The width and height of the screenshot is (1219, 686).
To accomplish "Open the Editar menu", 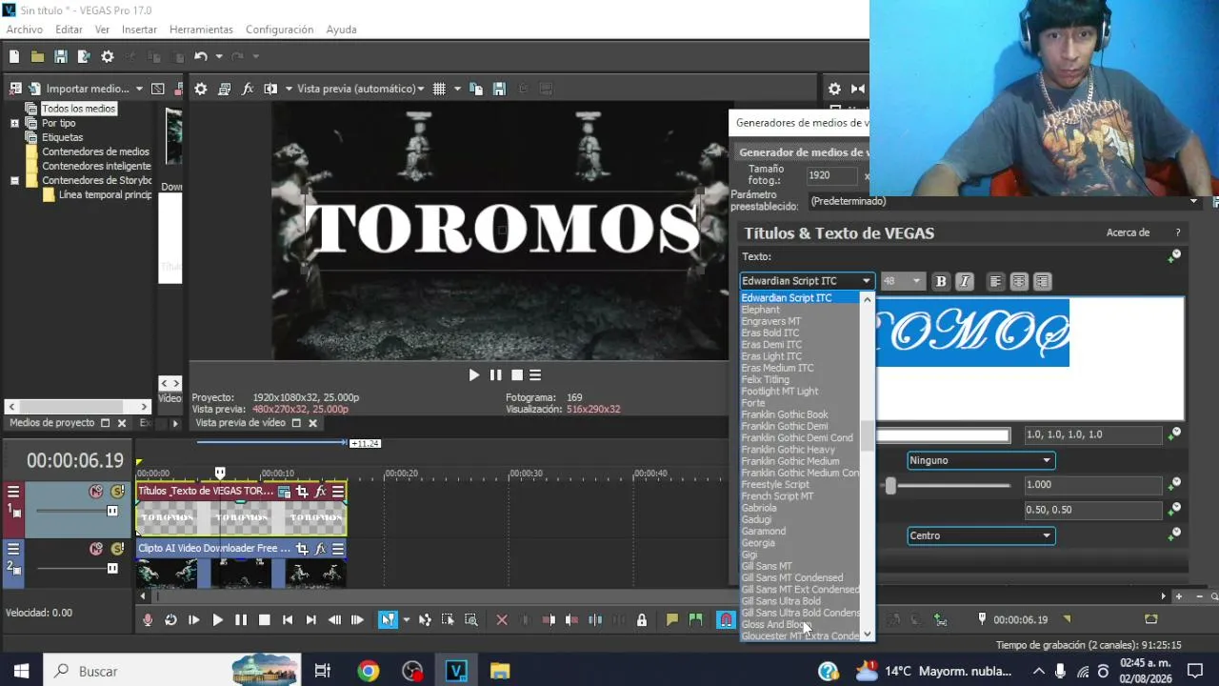I will (69, 30).
